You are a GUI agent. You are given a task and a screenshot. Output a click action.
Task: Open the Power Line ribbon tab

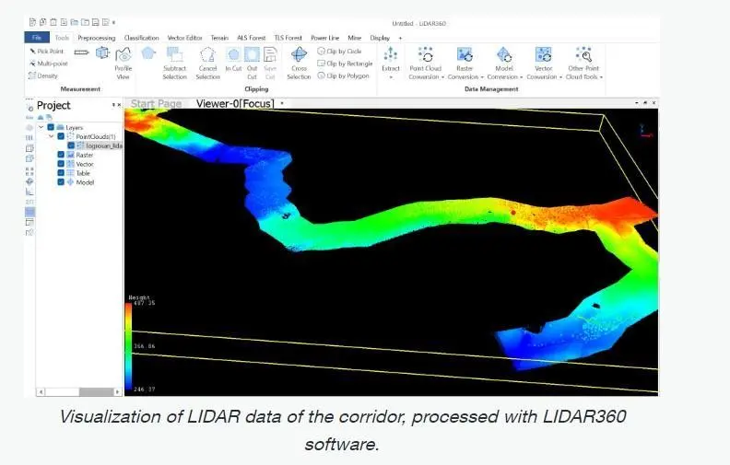[325, 38]
